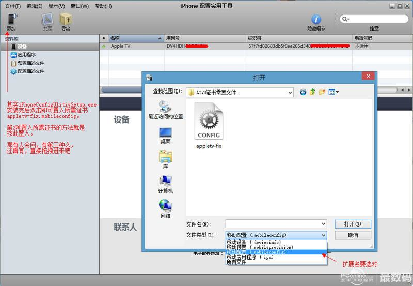Click the Back navigation icon in dialog
The height and width of the screenshot is (286, 413).
click(303, 92)
